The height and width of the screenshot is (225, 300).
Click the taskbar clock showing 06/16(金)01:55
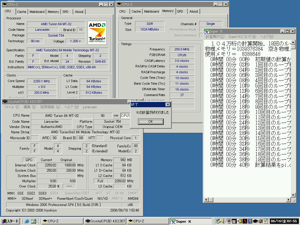pos(284,221)
